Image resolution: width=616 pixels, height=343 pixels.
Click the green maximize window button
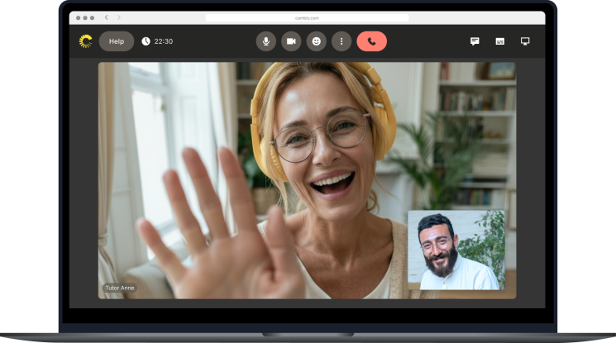pos(92,17)
